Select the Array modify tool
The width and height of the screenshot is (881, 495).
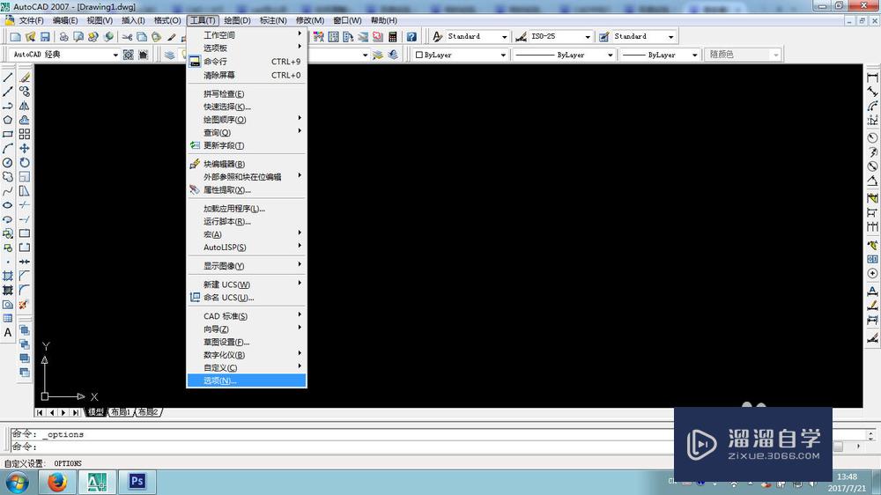point(24,134)
